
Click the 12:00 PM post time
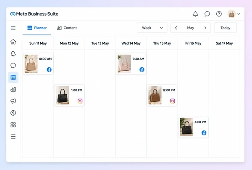(169, 90)
